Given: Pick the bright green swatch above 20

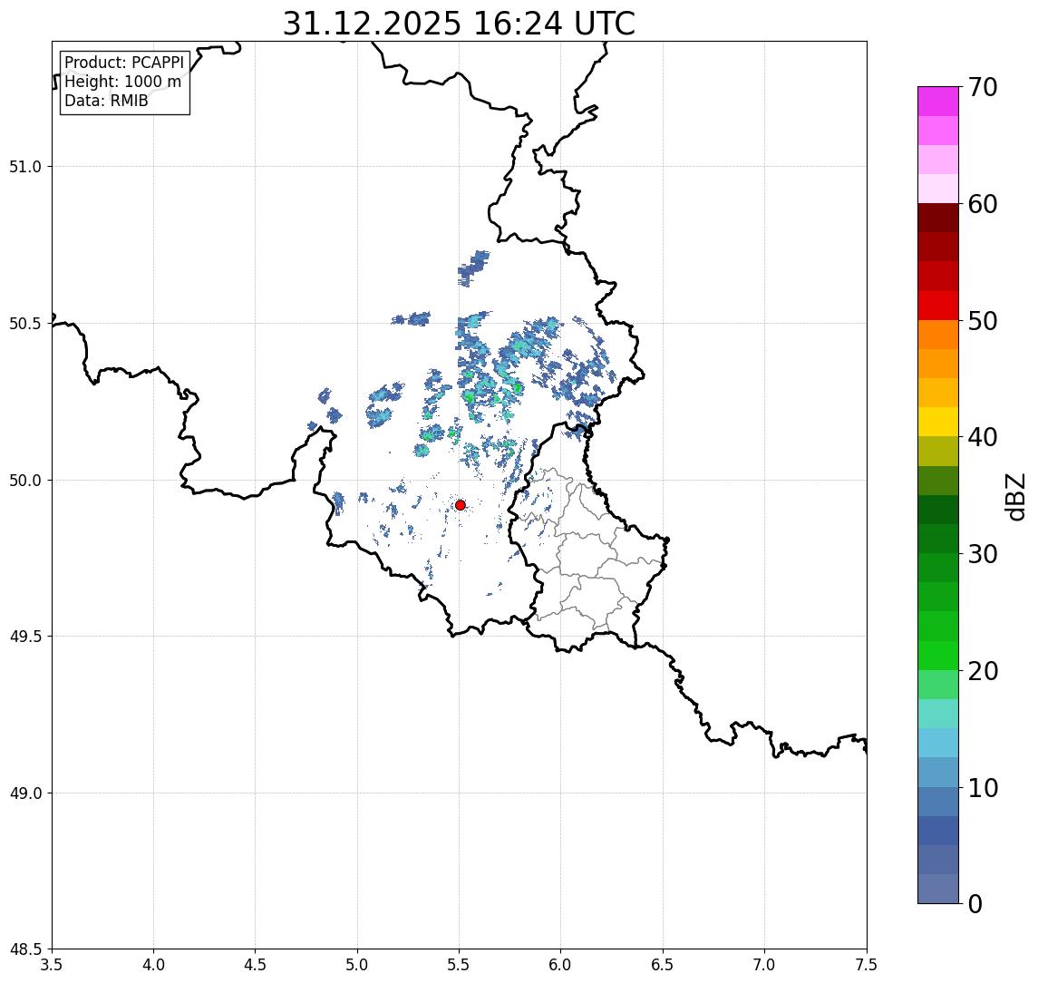Looking at the screenshot, I should (x=938, y=656).
